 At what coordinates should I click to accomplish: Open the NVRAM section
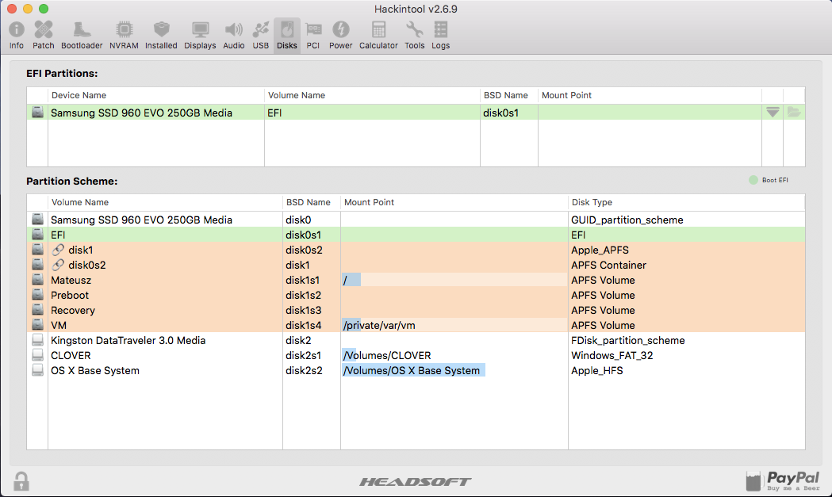coord(125,36)
